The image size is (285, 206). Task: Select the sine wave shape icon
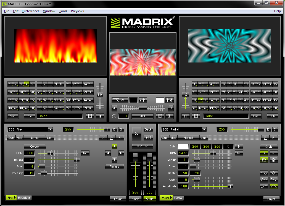click(x=264, y=173)
